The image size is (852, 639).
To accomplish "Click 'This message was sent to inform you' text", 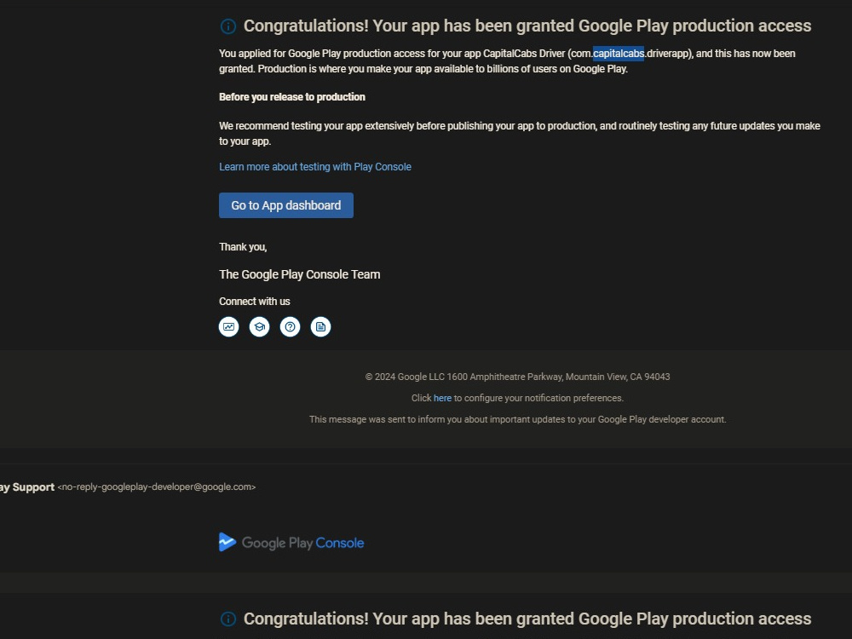I will click(517, 419).
